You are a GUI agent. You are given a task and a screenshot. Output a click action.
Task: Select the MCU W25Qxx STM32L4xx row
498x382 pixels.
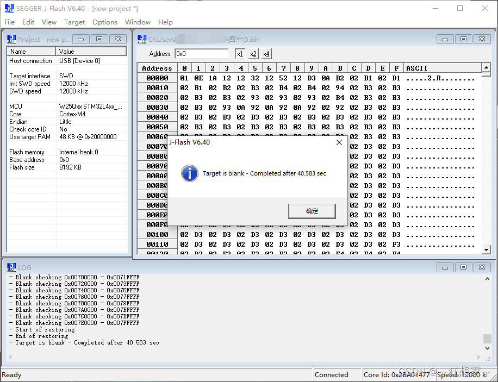click(x=67, y=107)
